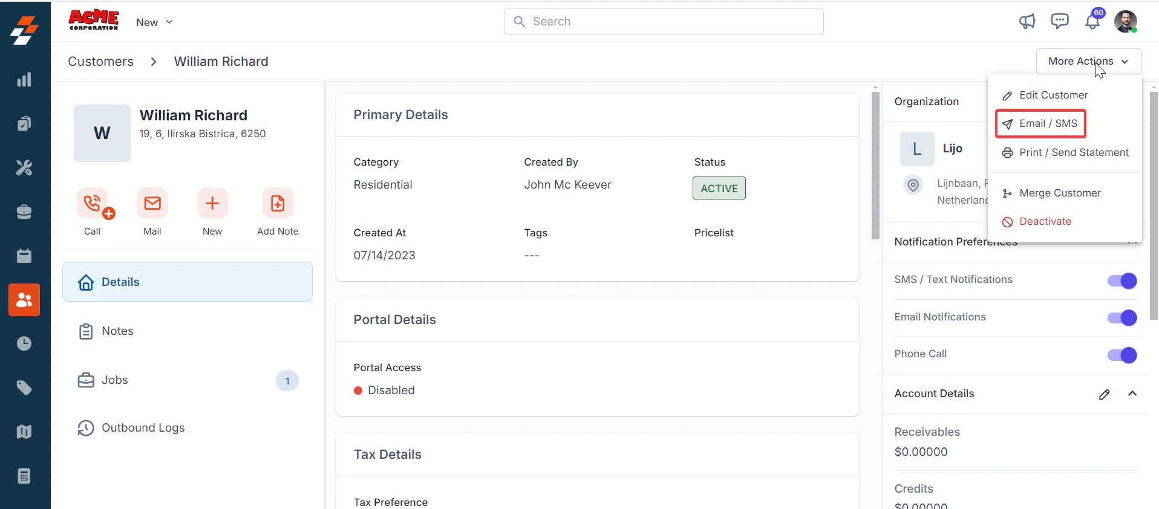Click the Residential category value
The image size is (1159, 509).
383,185
